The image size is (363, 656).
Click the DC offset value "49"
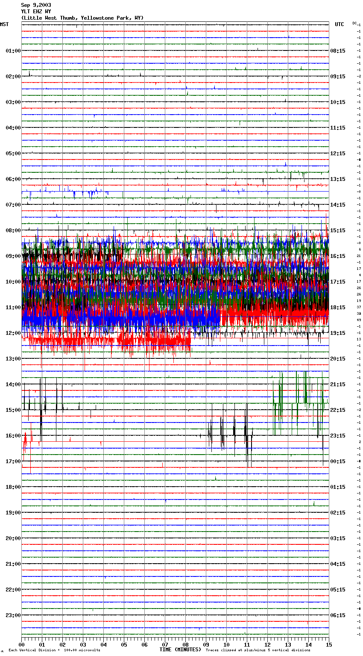pos(359,320)
